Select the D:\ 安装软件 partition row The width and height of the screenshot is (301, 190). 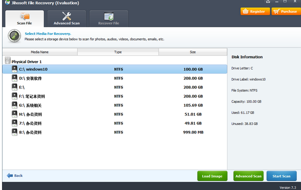point(115,78)
